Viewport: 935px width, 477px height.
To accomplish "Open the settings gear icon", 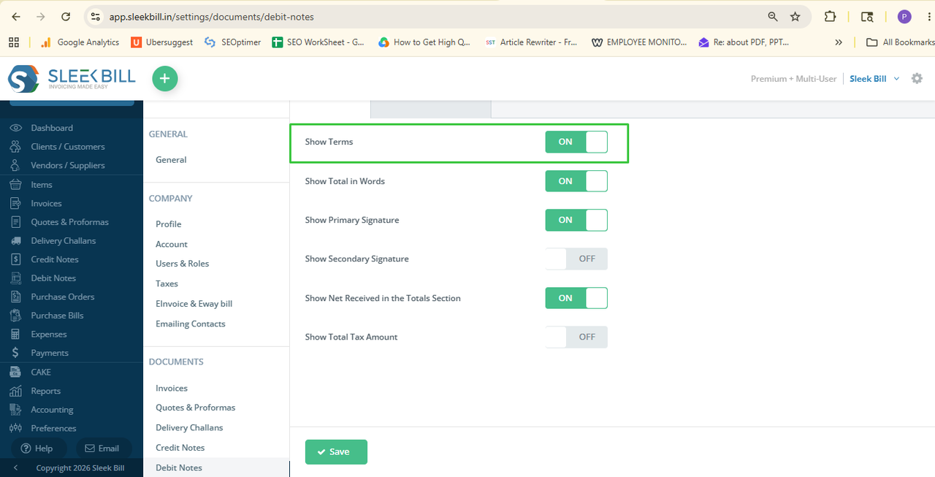I will [917, 78].
